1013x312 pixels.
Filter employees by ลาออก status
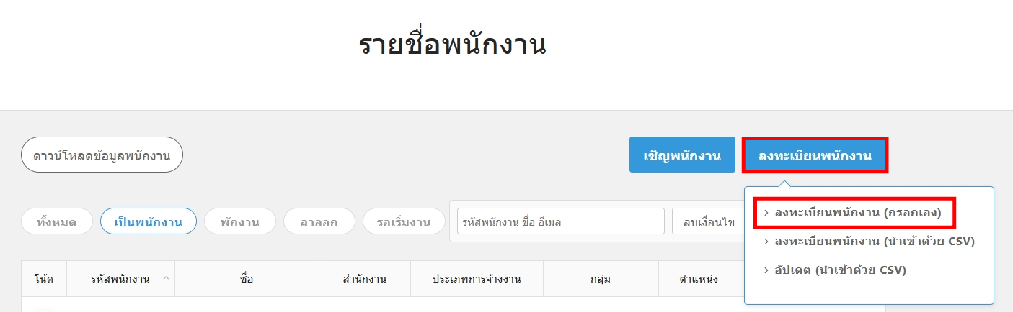[x=319, y=222]
